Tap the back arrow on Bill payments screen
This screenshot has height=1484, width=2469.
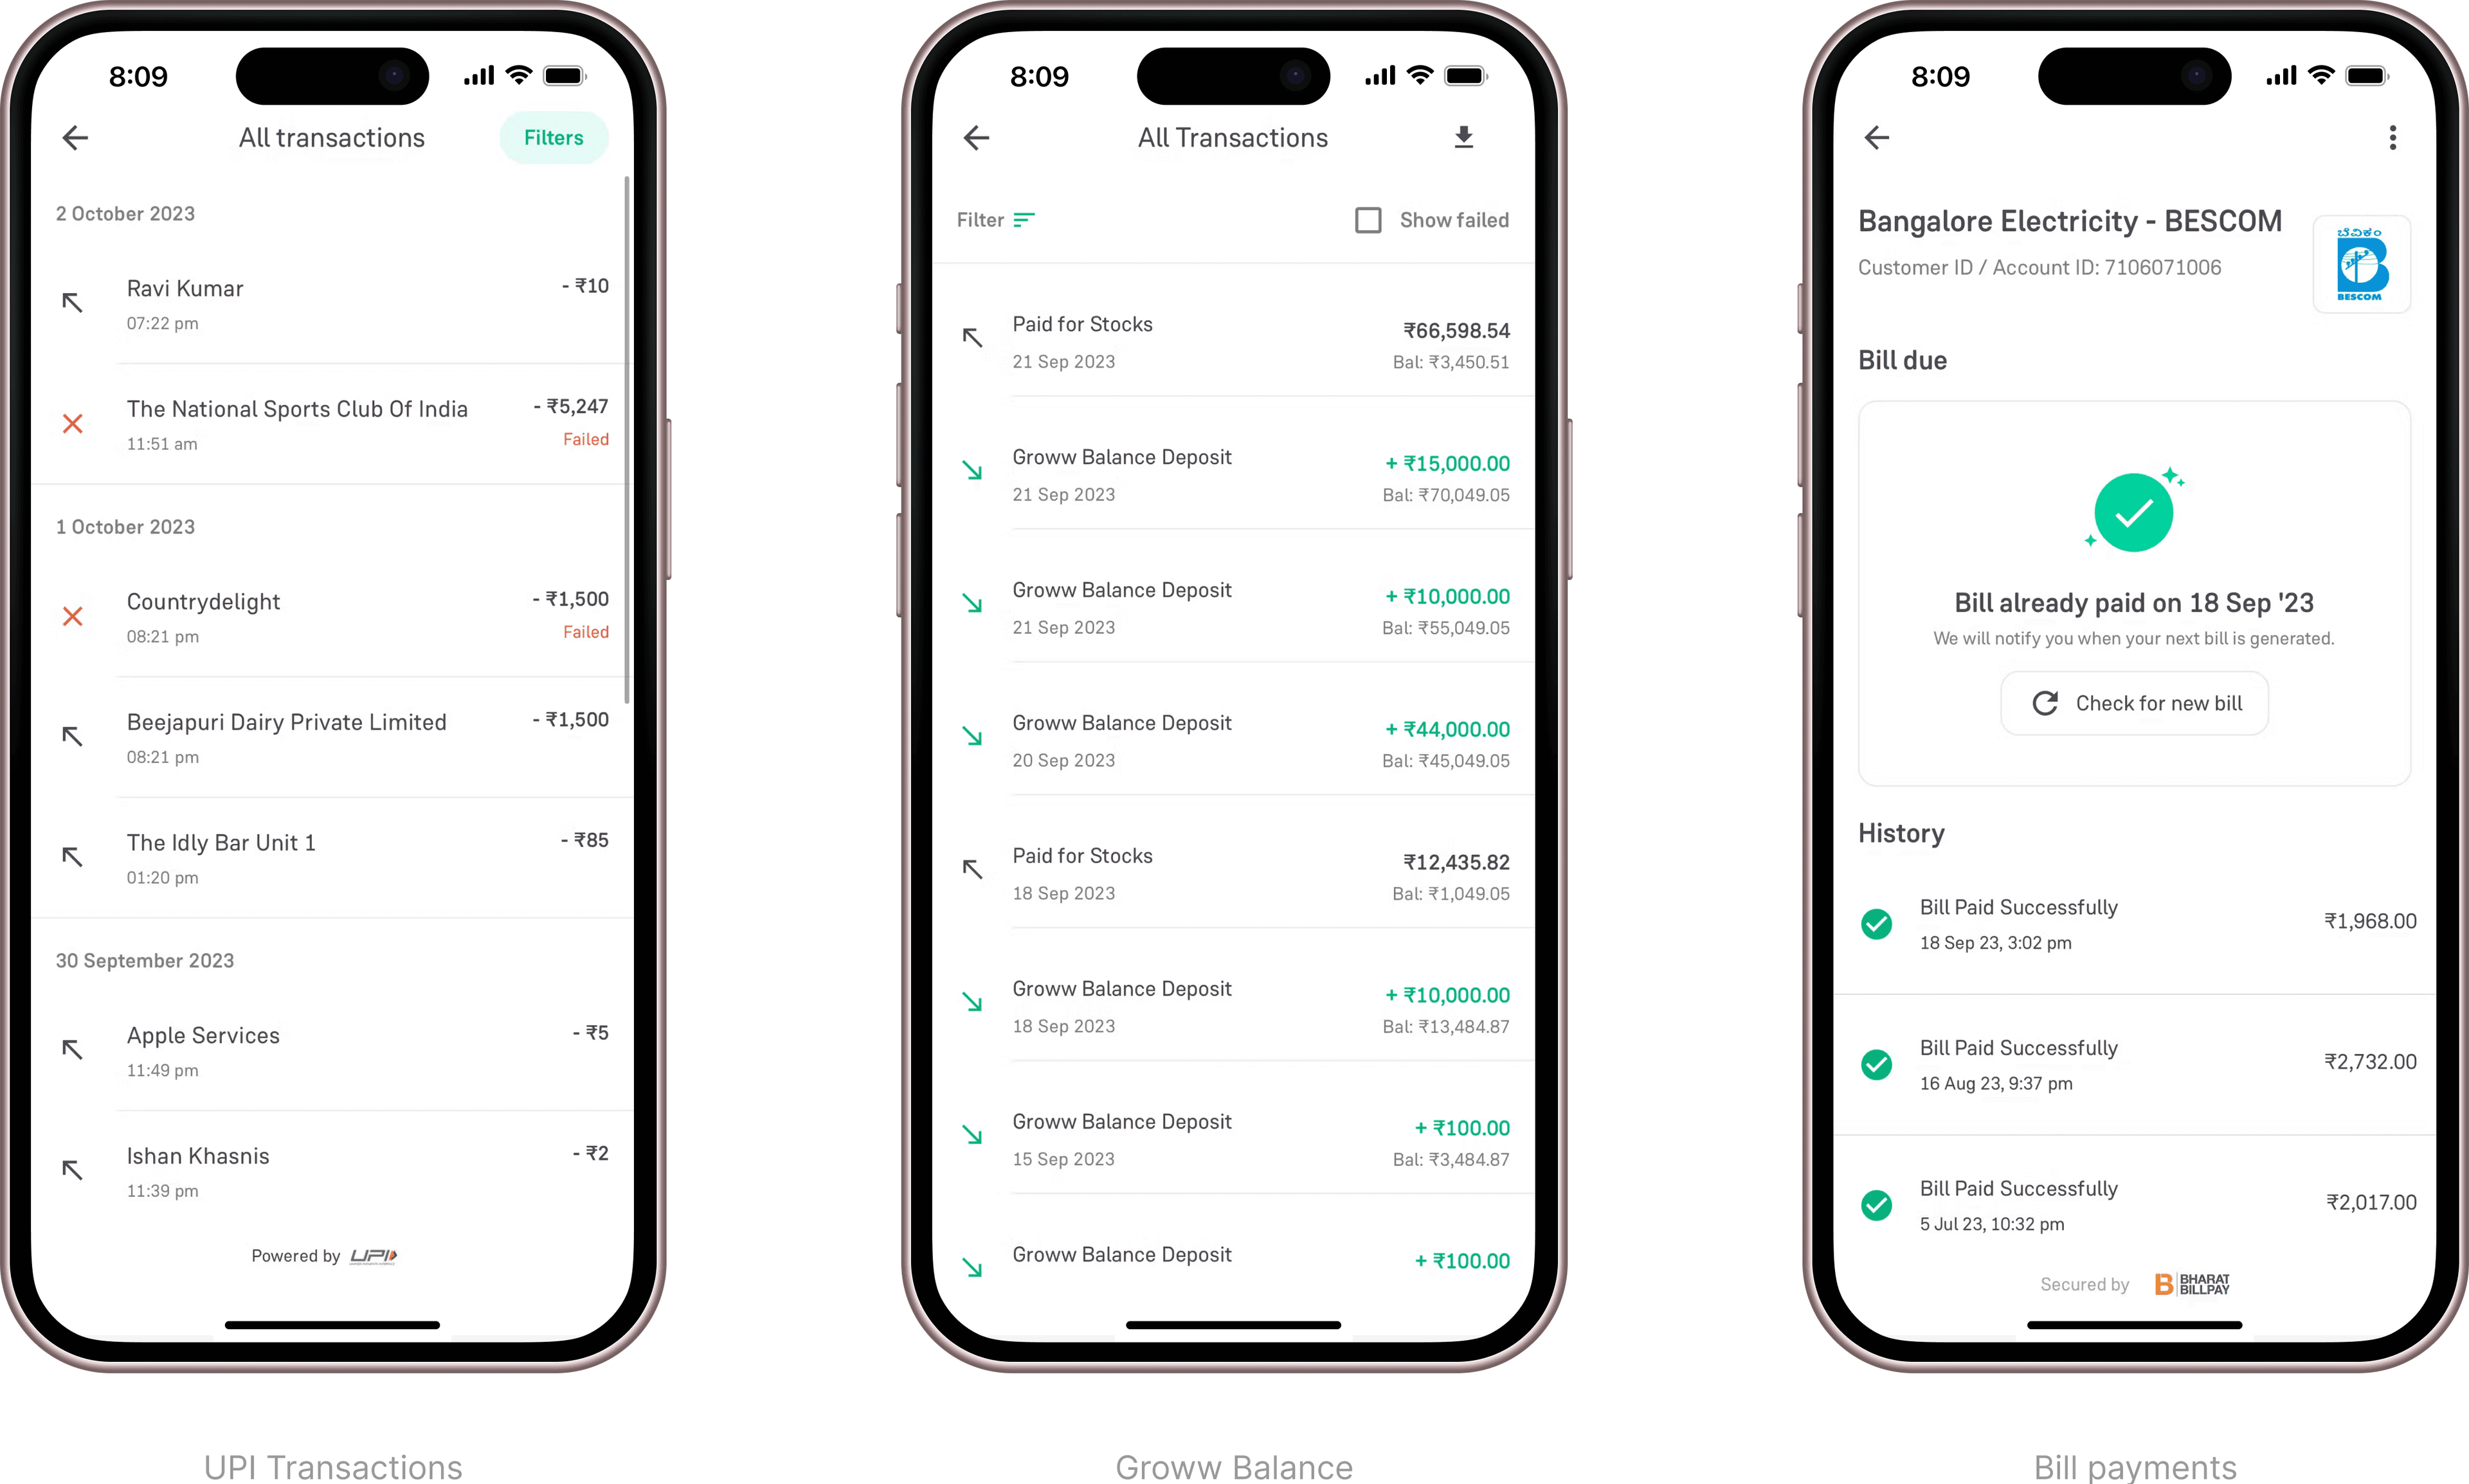[1876, 138]
